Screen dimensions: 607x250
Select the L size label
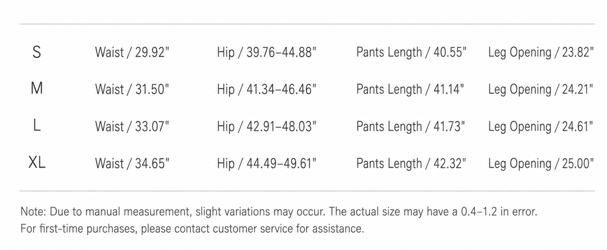(x=37, y=126)
